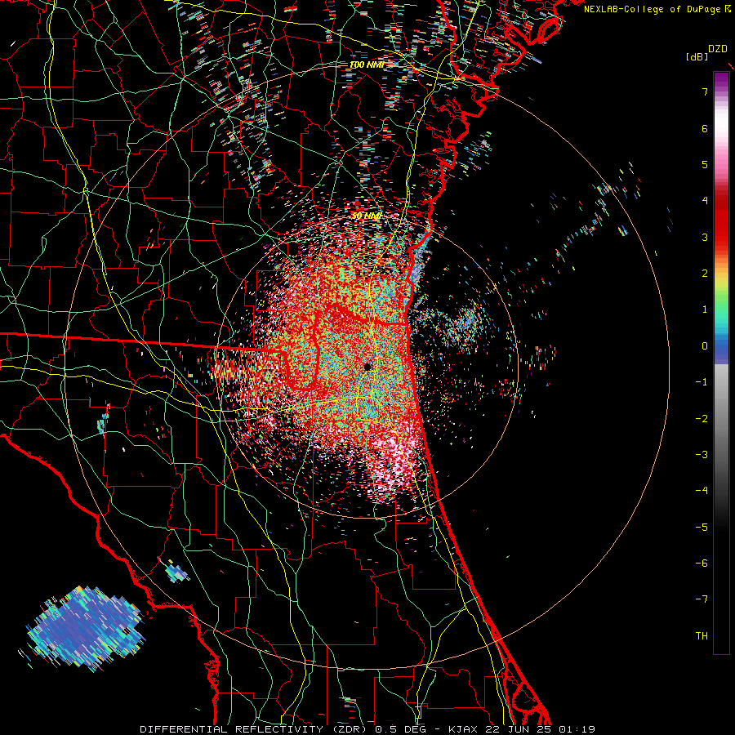Click the -1 value on the scale
735x735 pixels.
pyautogui.click(x=702, y=381)
